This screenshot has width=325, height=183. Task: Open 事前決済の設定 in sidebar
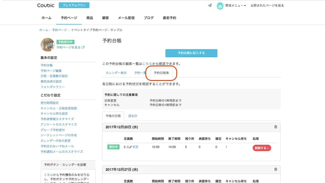pos(51,81)
